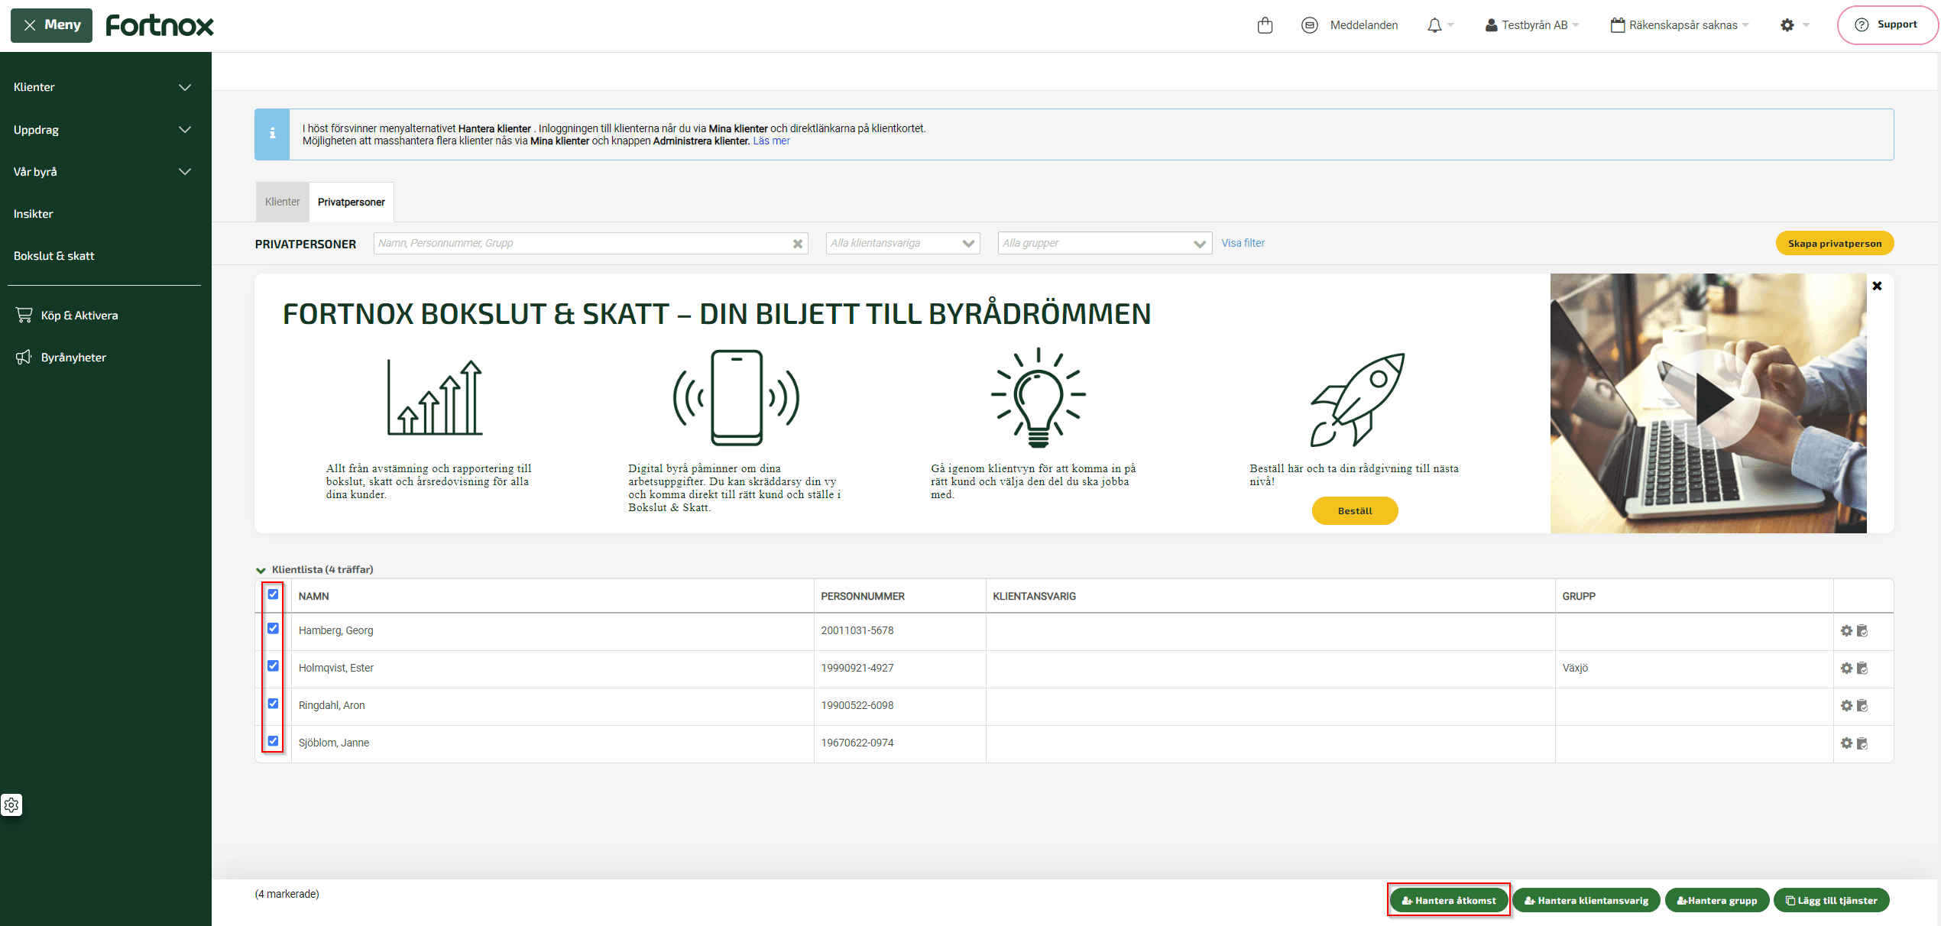
Task: Click Lägg till tjänster button
Action: [x=1831, y=901]
